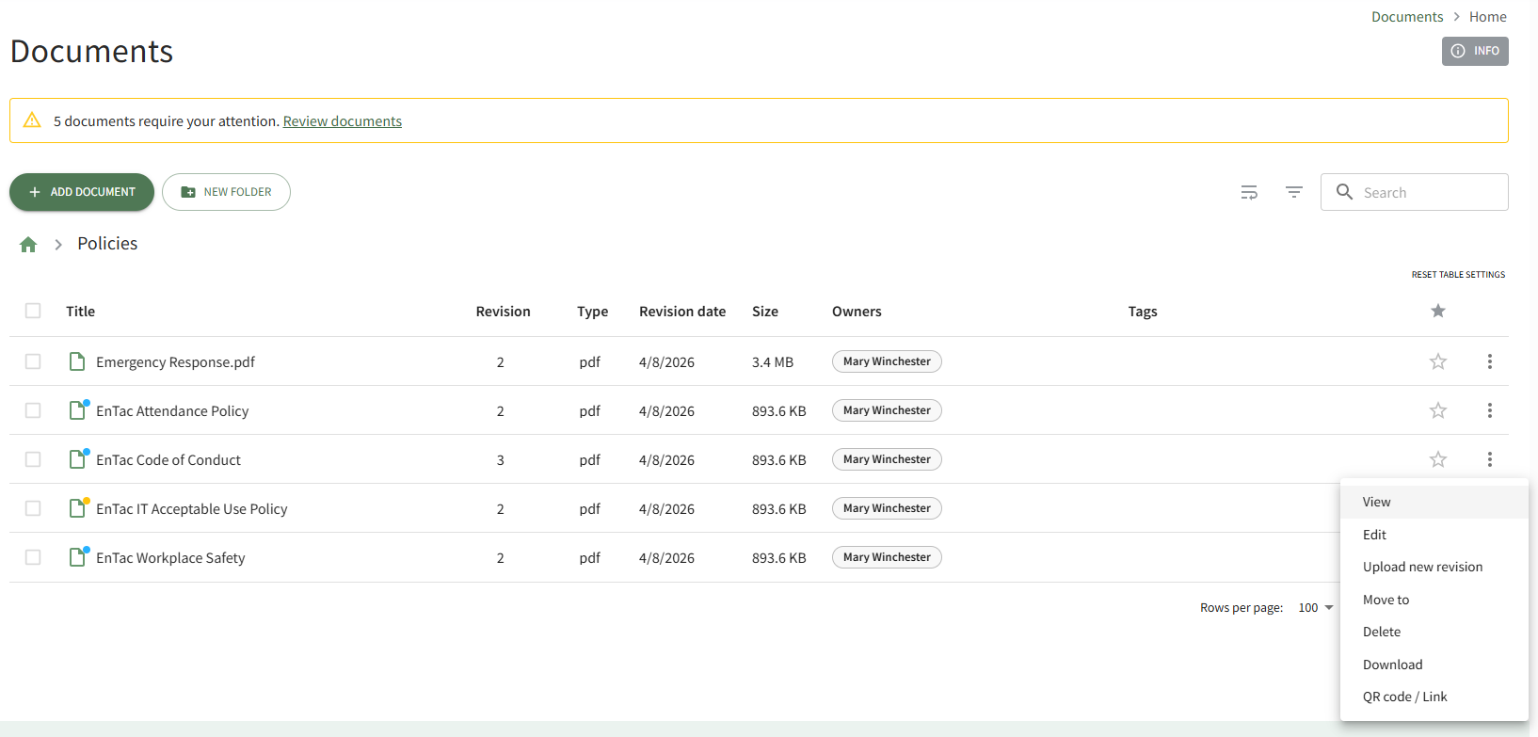Select the EnTac Workplace Safety row checkbox
1538x737 pixels.
tap(33, 557)
